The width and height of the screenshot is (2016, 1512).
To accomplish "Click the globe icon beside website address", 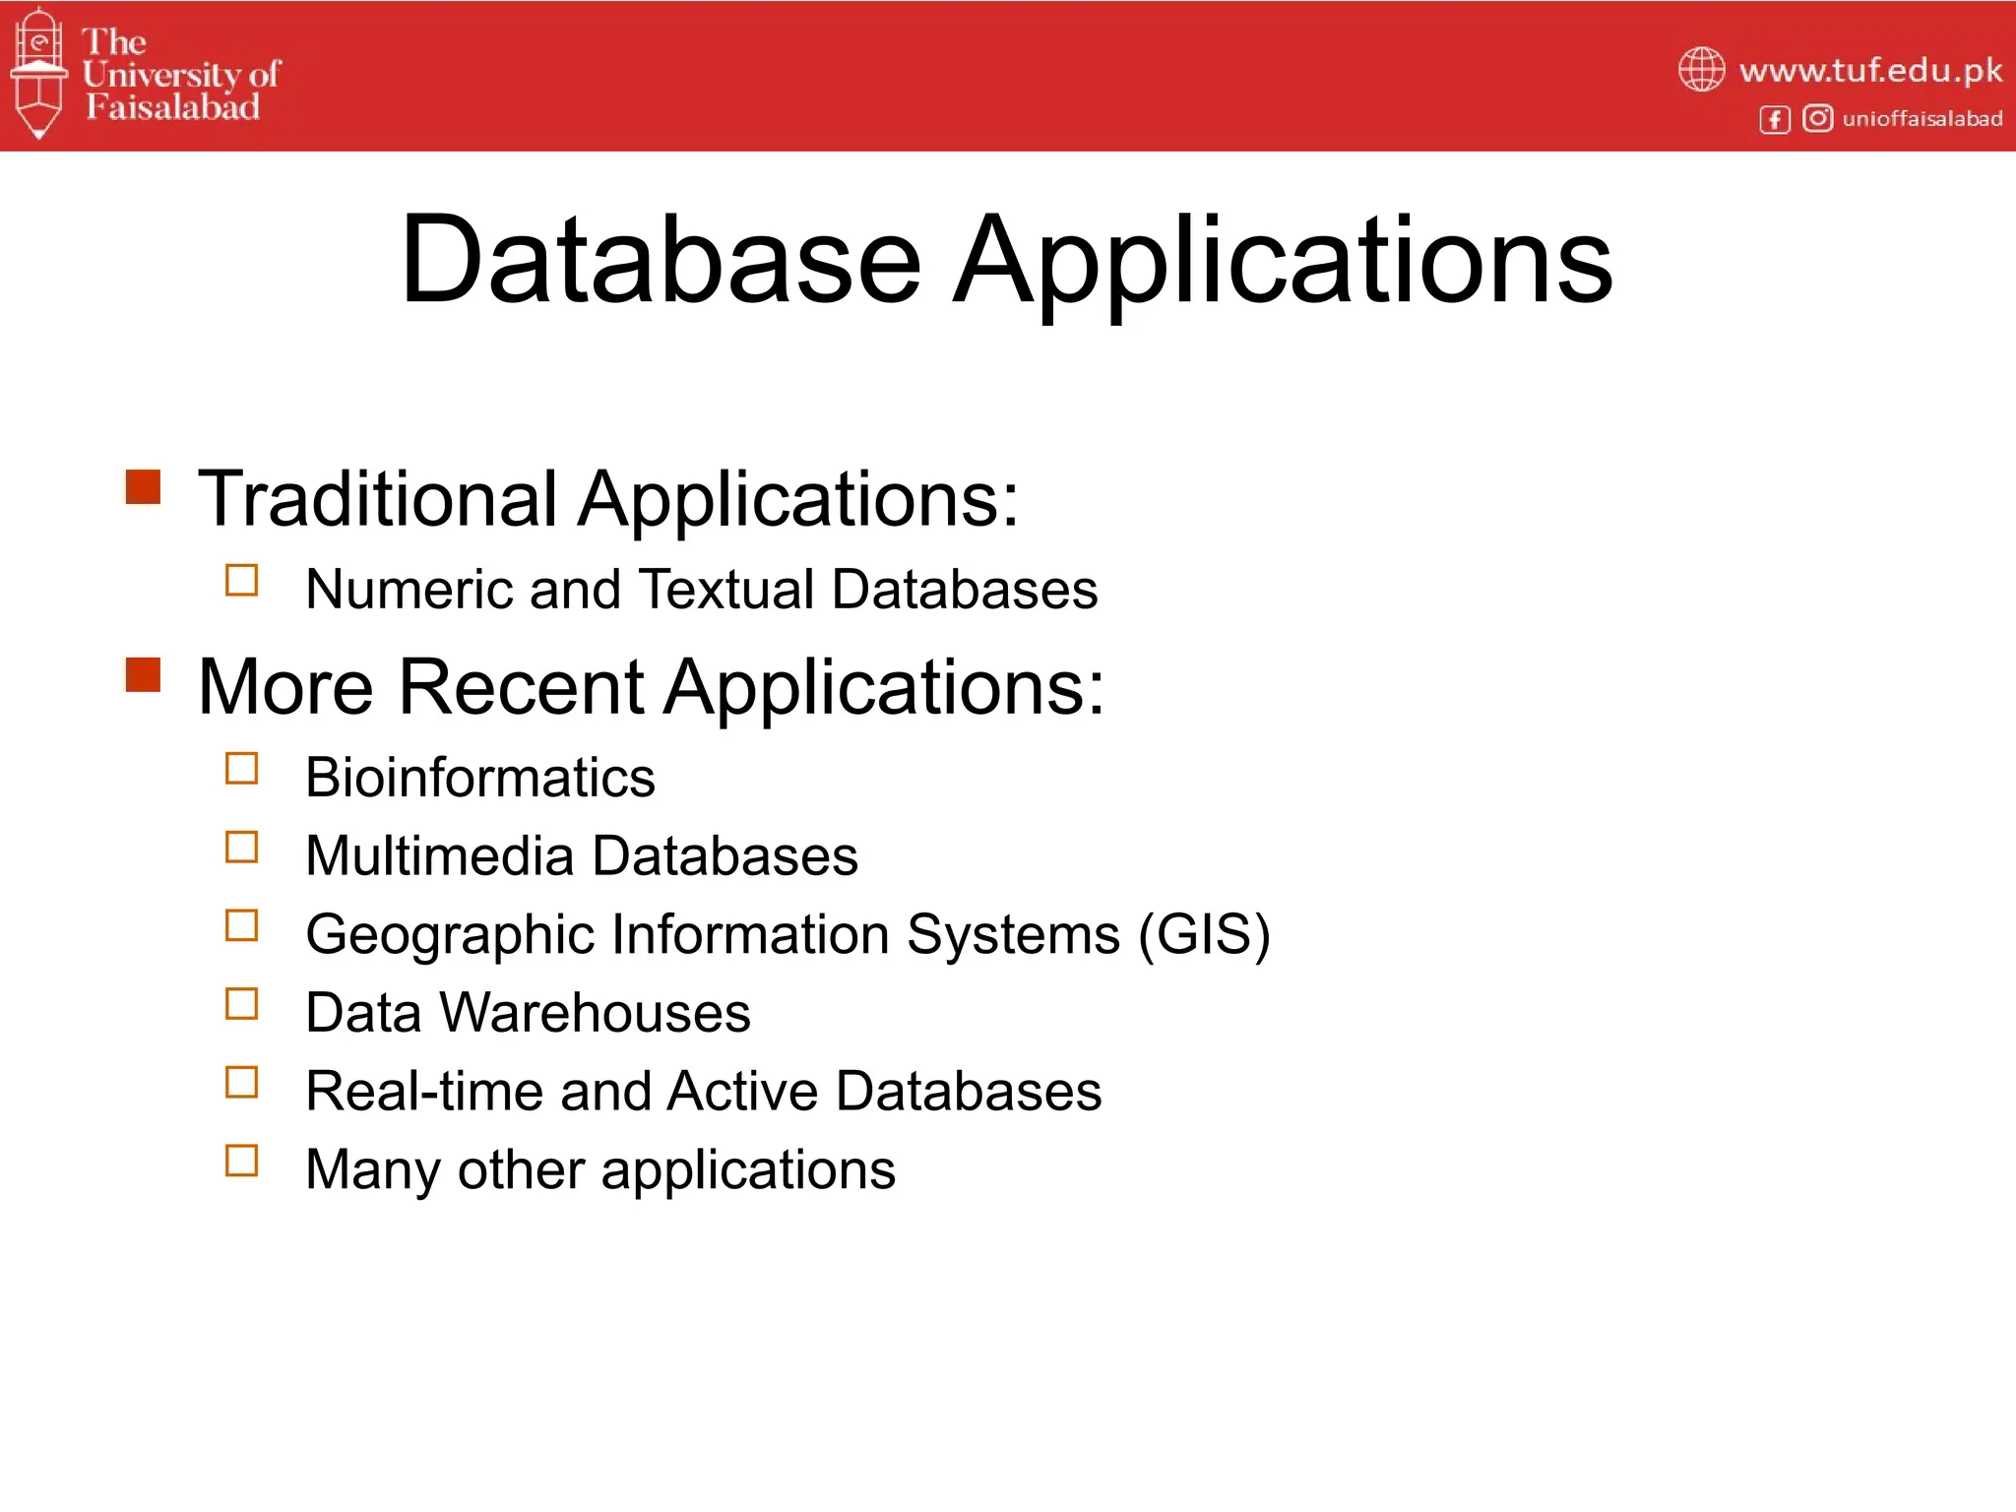I will pyautogui.click(x=1701, y=70).
